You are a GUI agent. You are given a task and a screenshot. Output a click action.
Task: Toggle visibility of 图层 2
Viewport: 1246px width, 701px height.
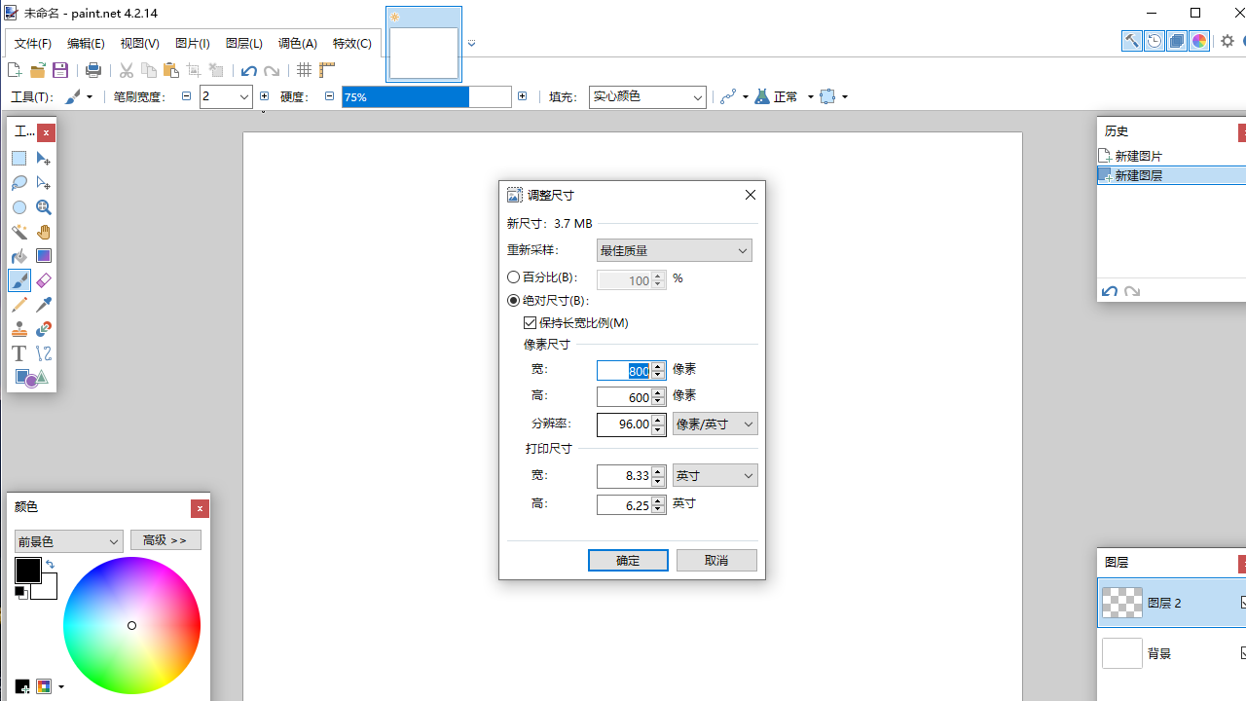(1243, 603)
